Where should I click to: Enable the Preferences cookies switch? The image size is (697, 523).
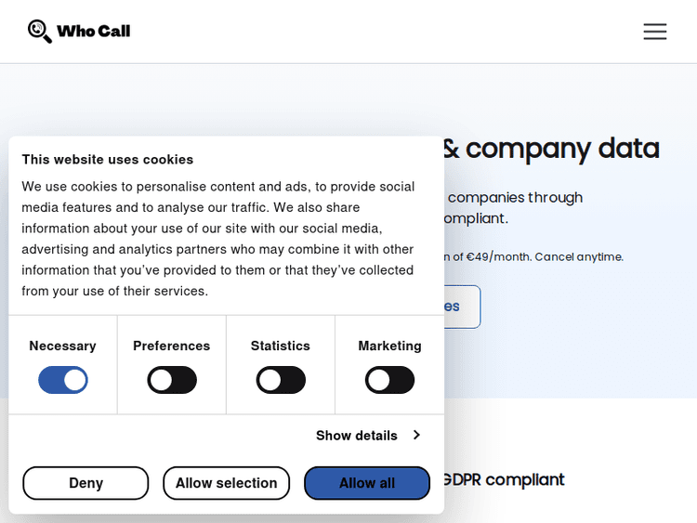[x=172, y=380]
